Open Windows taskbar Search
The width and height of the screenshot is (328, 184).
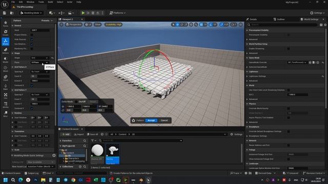[x=13, y=180]
